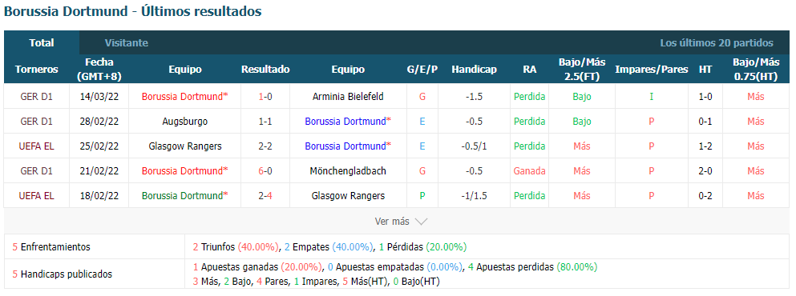The image size is (796, 296).
Task: Click the 5 Enfrentamientos summary label
Action: [x=51, y=247]
